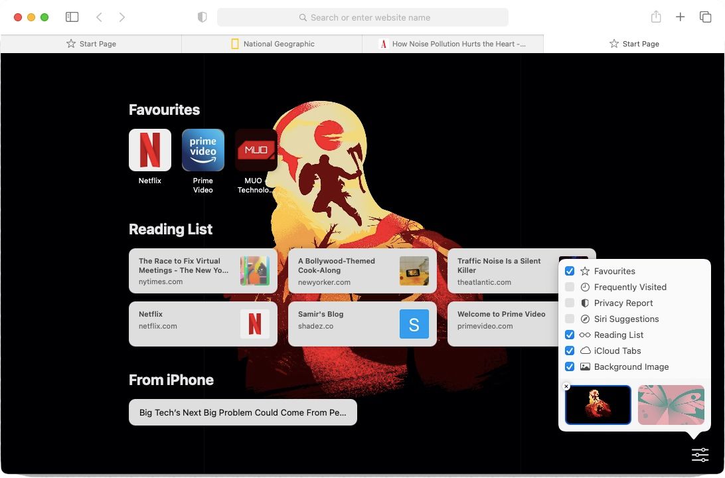Image resolution: width=725 pixels, height=478 pixels.
Task: Remove current background via its X button
Action: pyautogui.click(x=566, y=386)
